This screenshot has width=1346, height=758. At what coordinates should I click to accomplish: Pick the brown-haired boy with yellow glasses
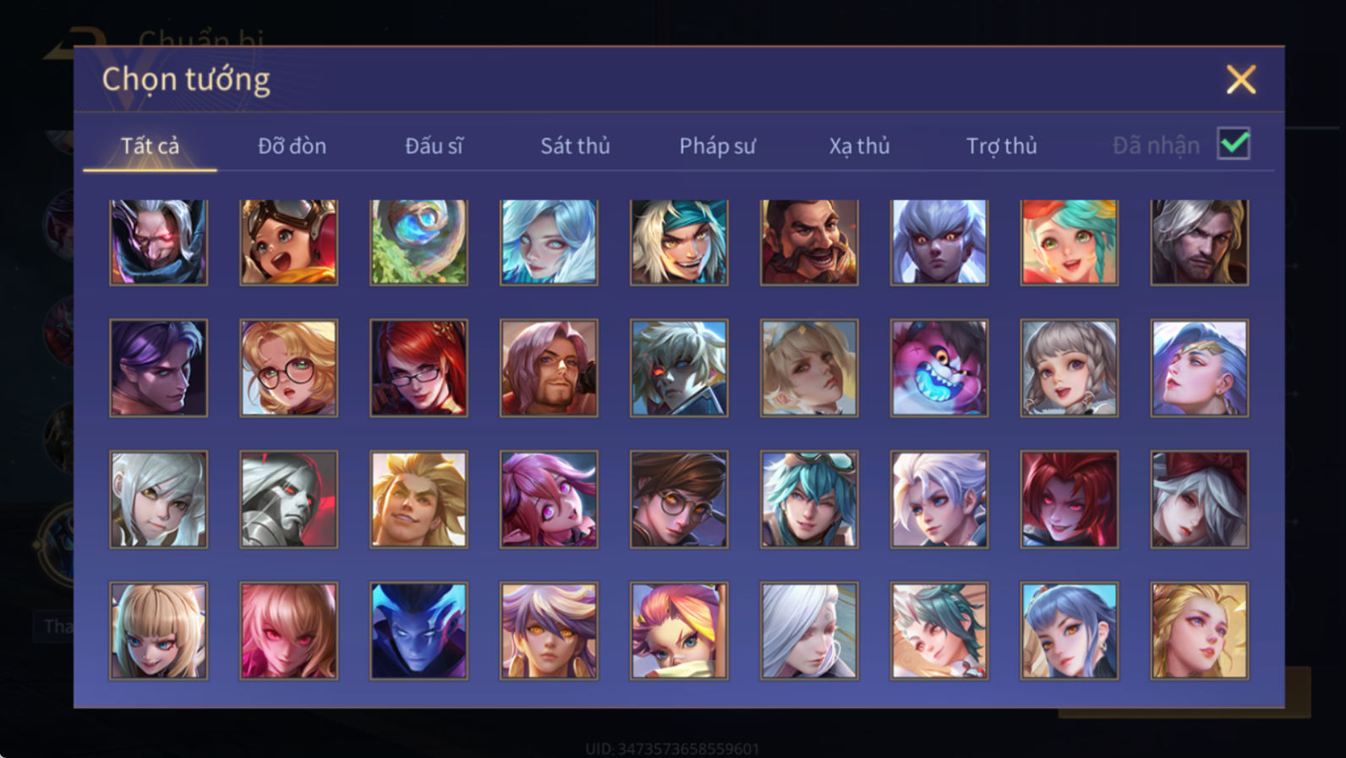tap(679, 499)
